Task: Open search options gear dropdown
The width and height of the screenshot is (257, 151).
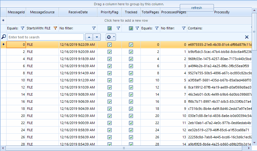Action: [x=111, y=37]
